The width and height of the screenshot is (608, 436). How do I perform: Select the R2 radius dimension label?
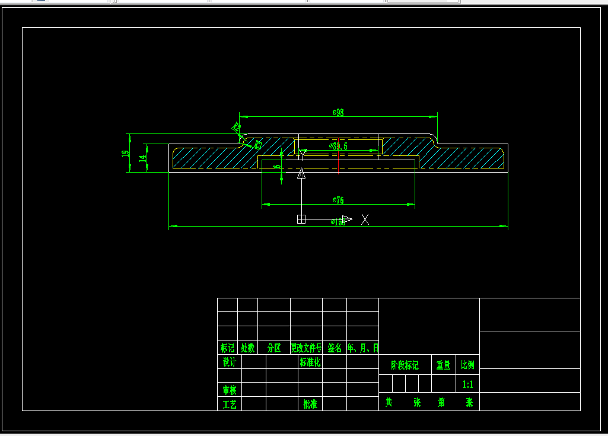click(x=236, y=127)
